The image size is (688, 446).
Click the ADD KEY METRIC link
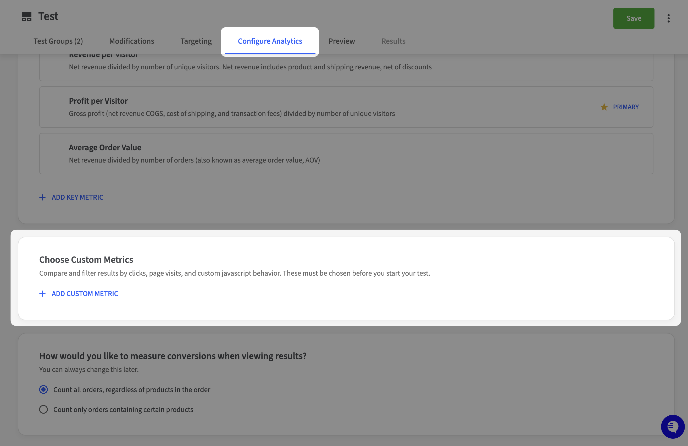pyautogui.click(x=77, y=197)
